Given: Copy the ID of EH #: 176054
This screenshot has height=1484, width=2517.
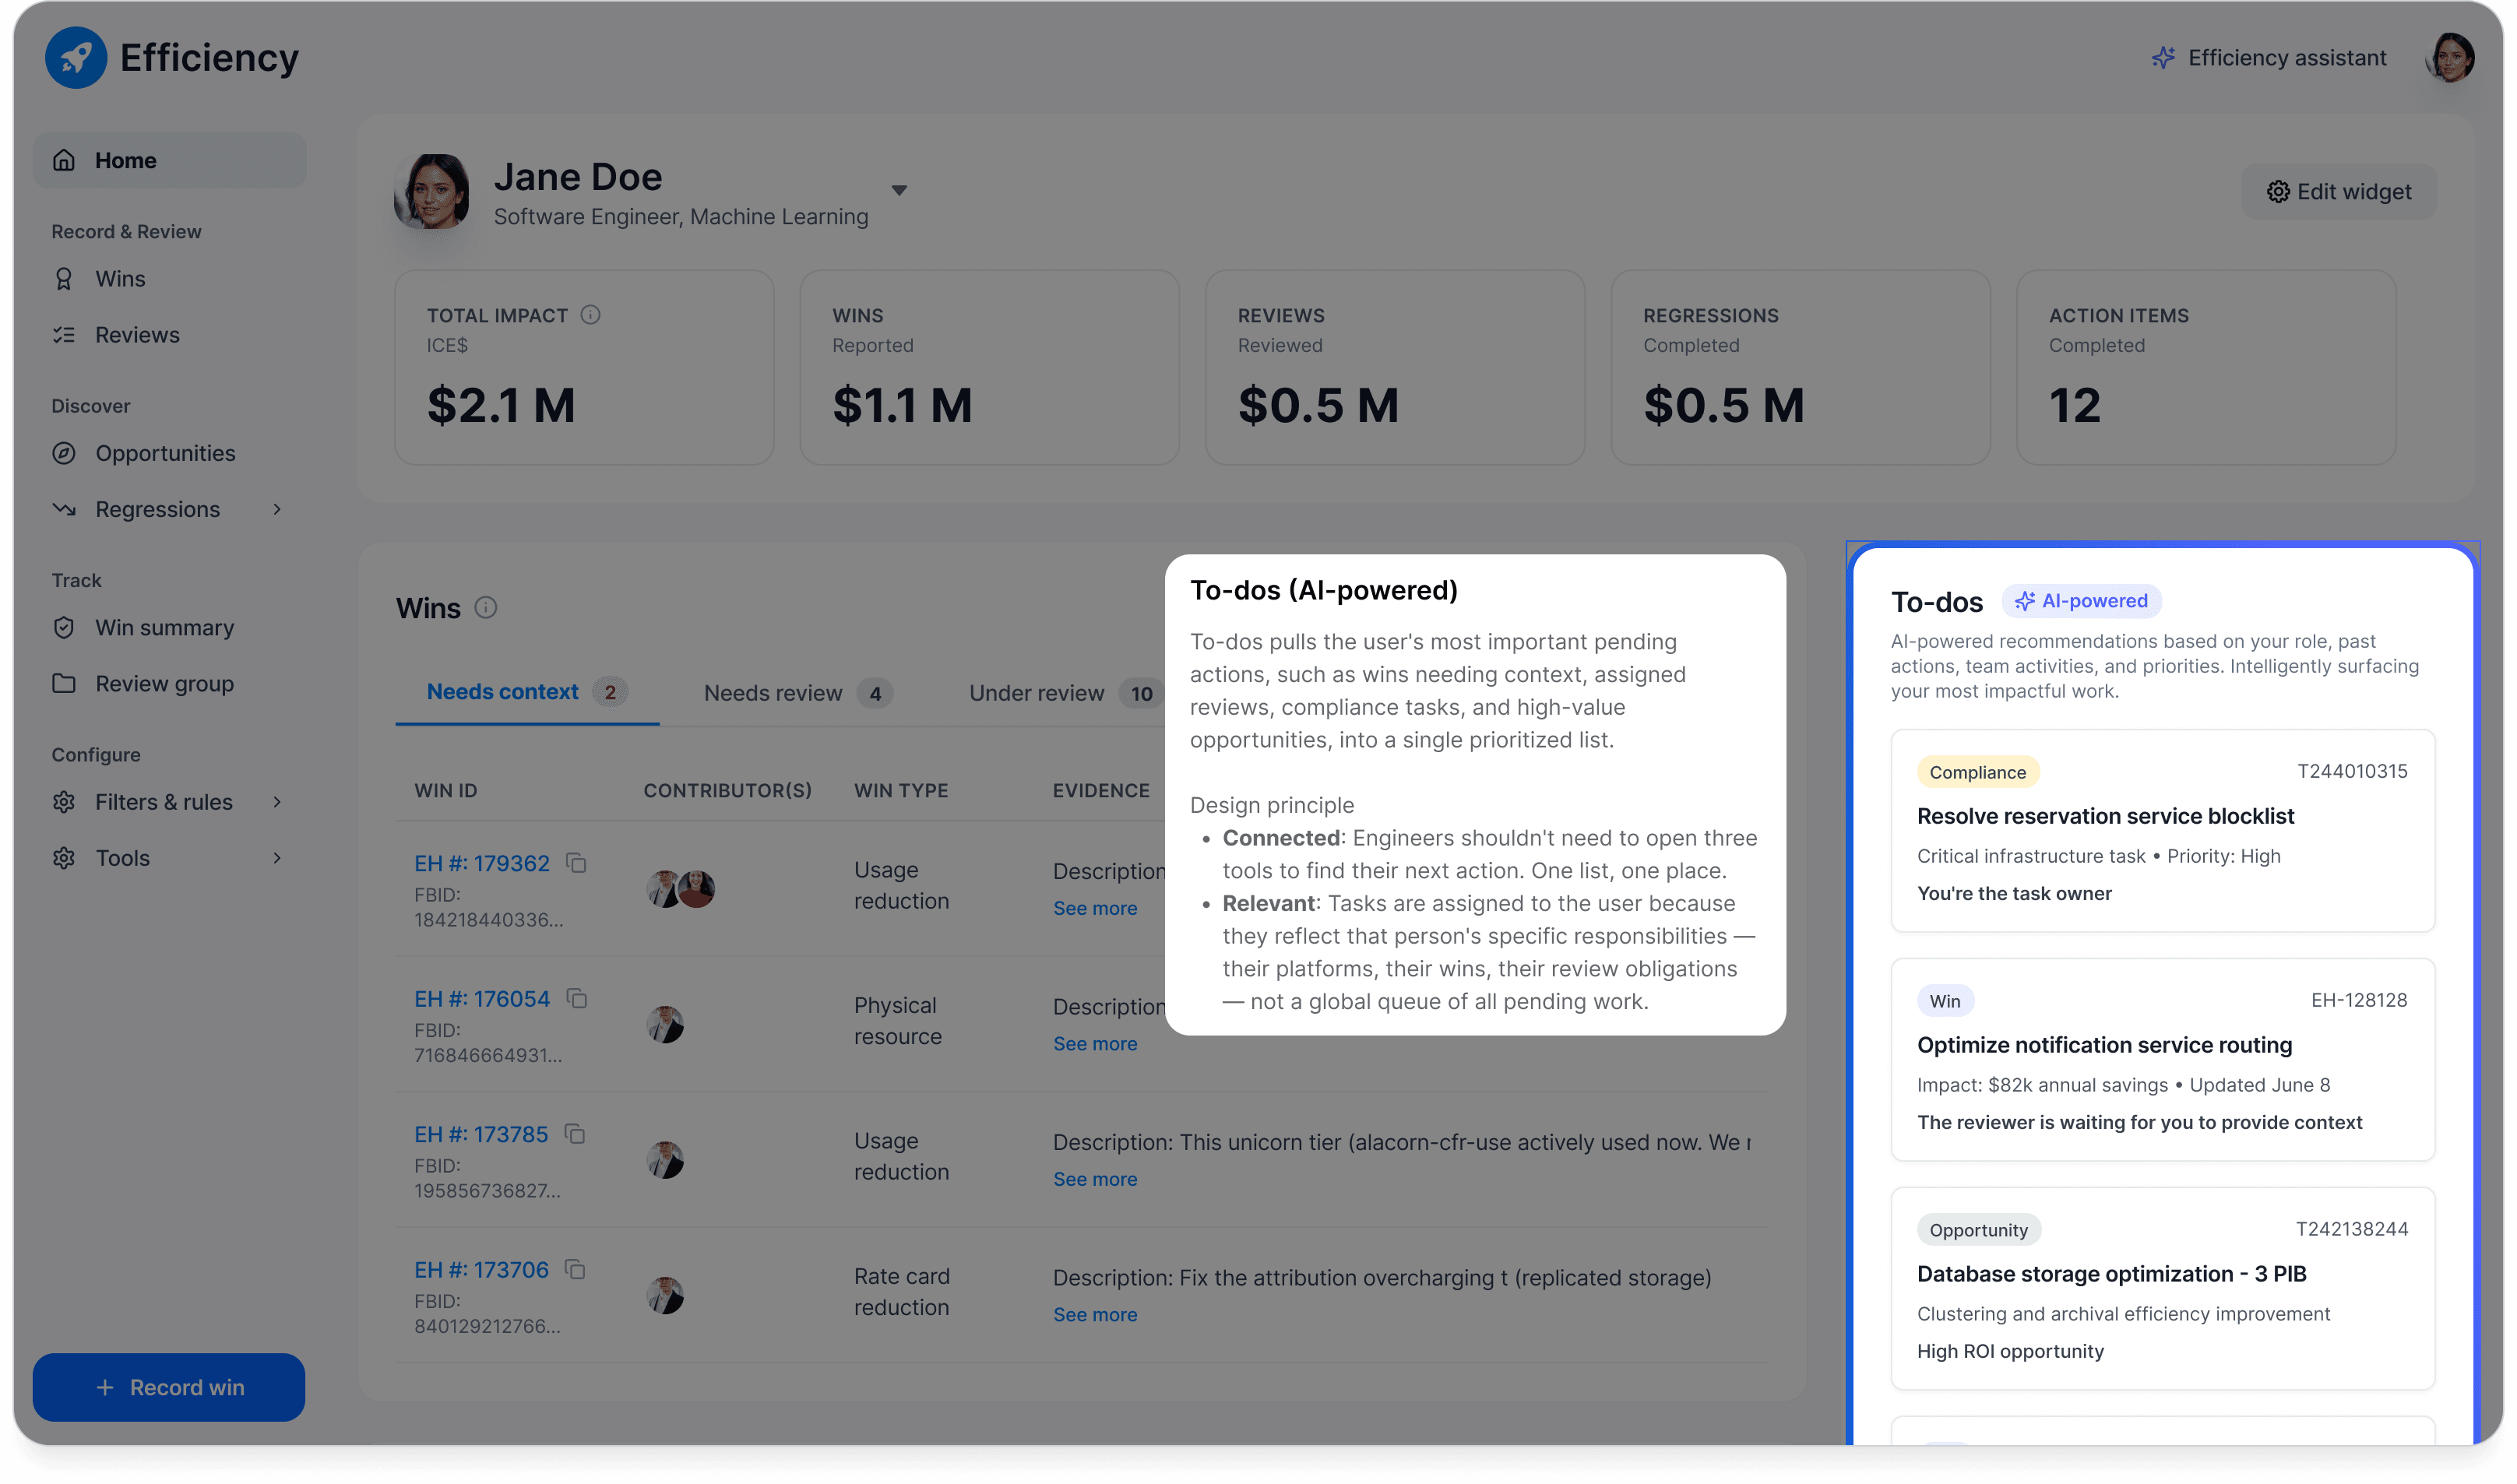Looking at the screenshot, I should (x=577, y=998).
